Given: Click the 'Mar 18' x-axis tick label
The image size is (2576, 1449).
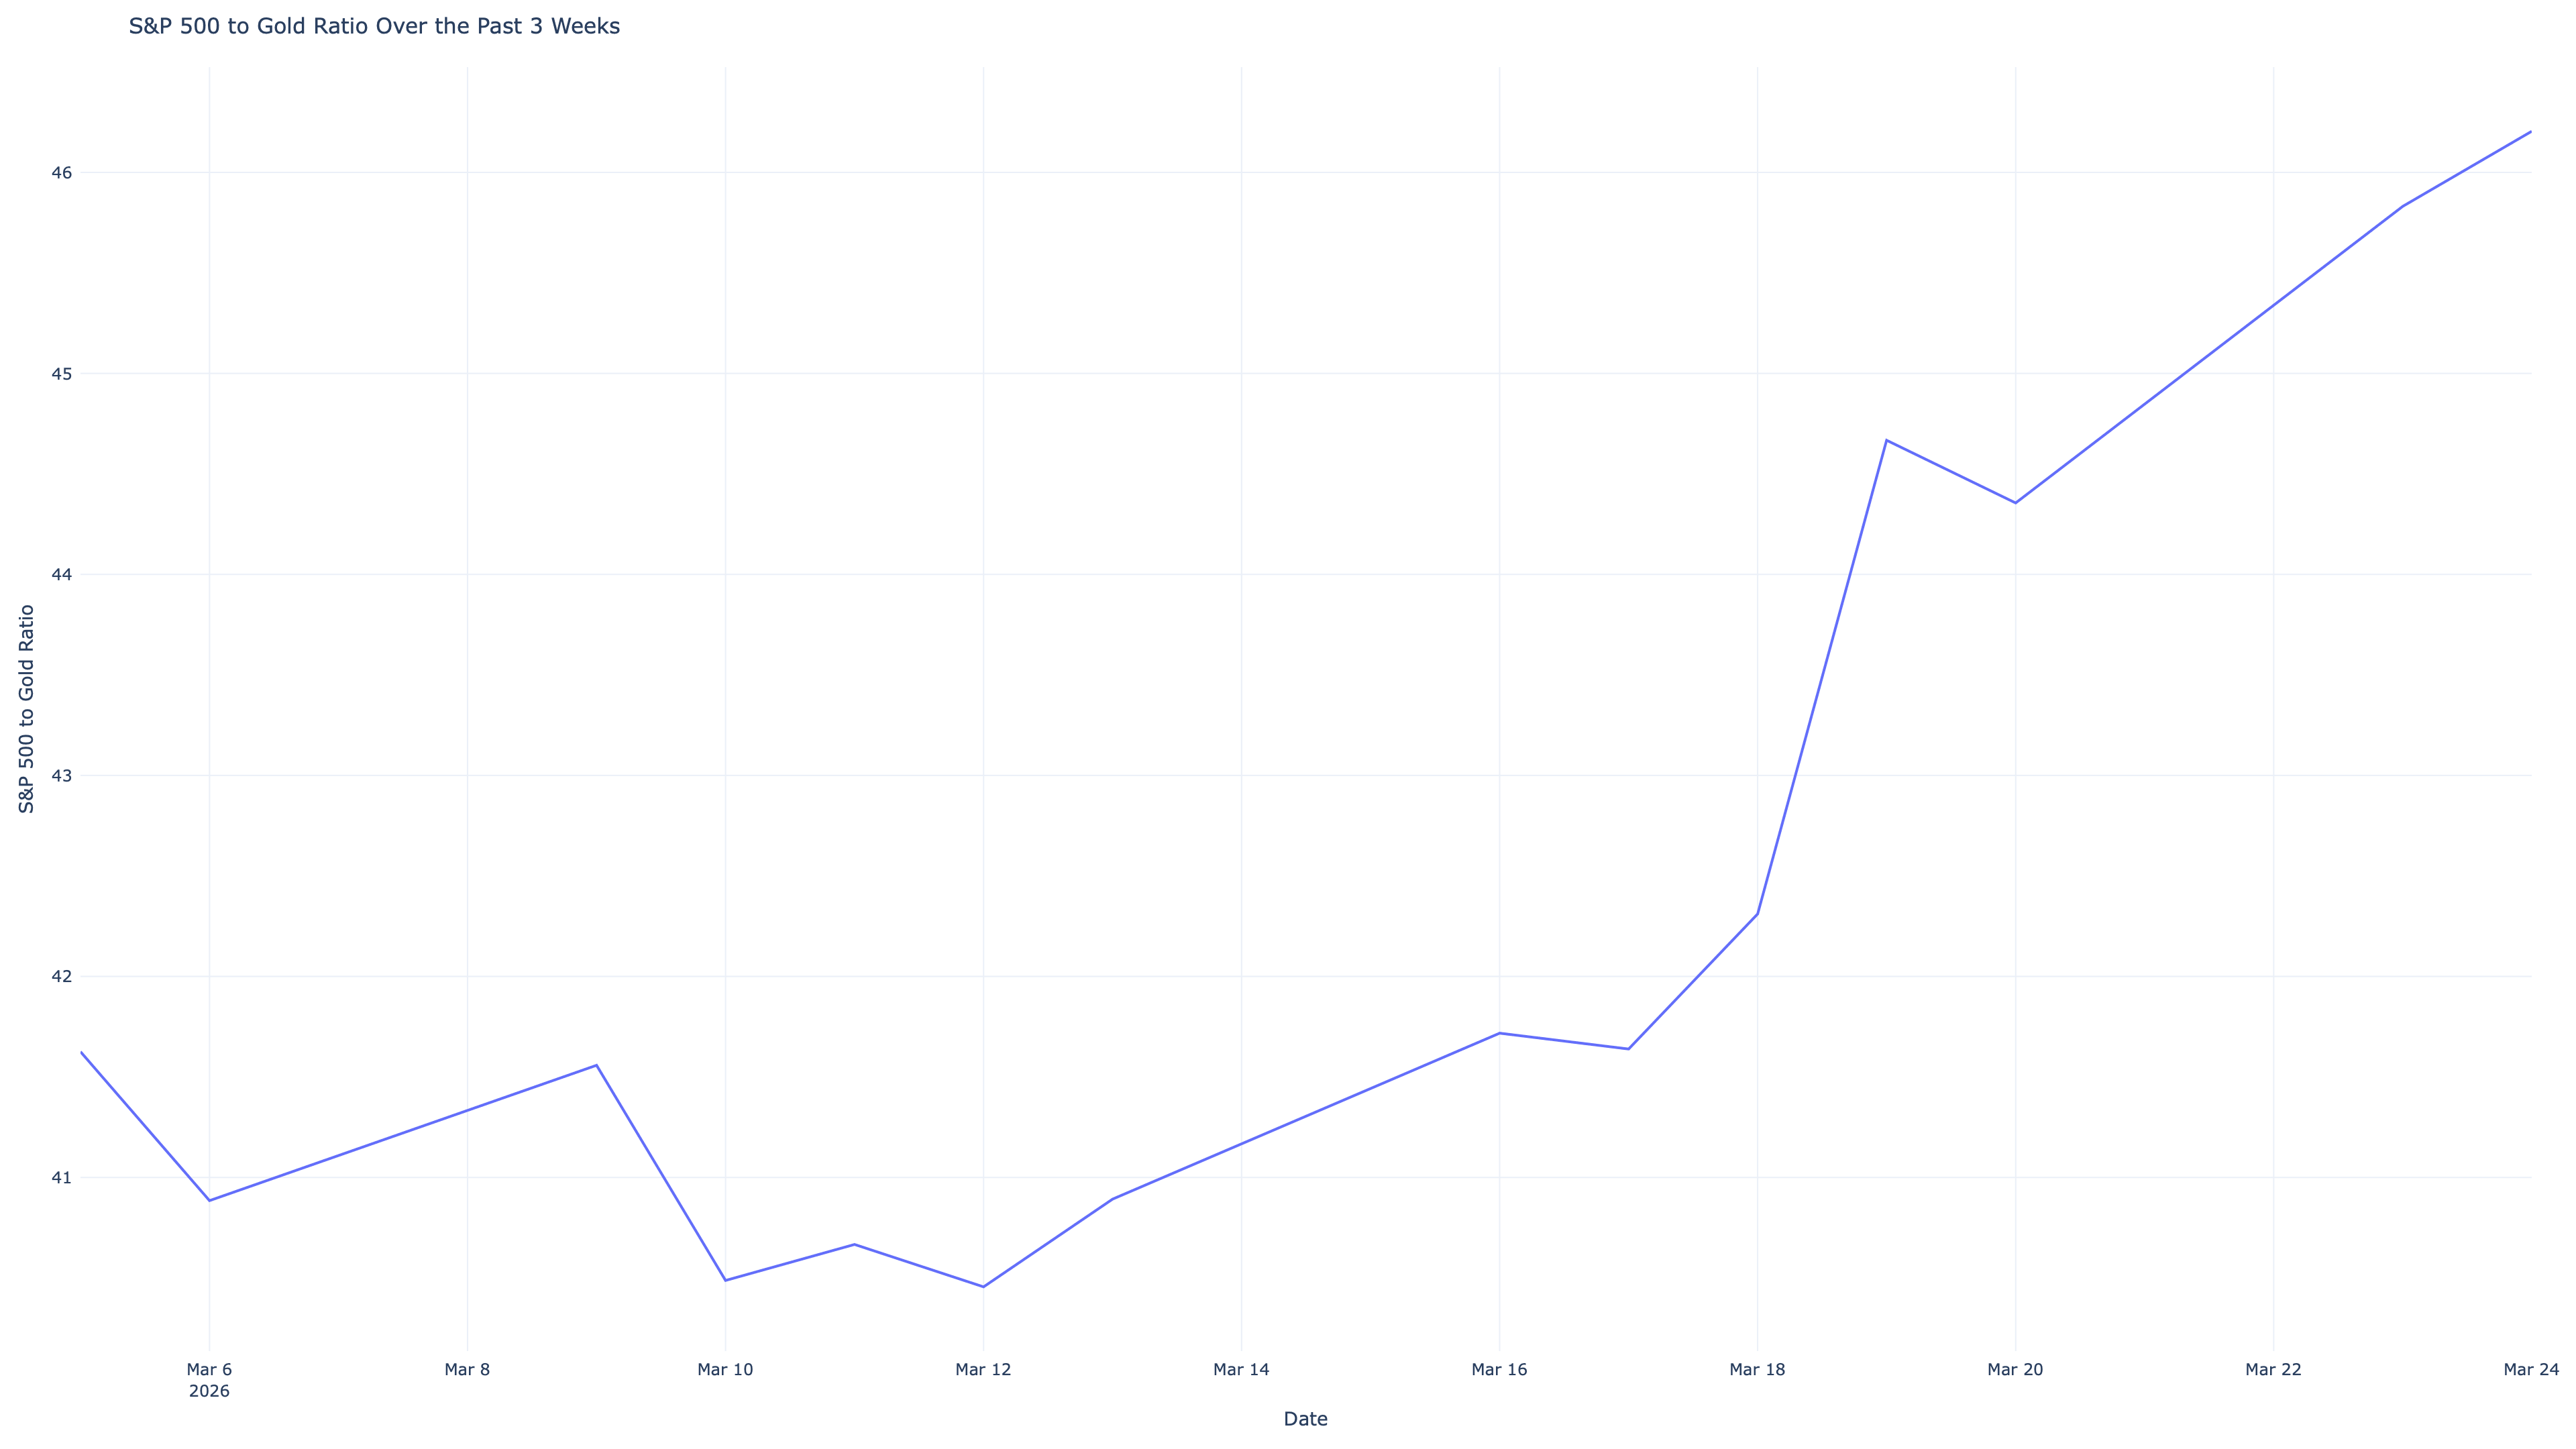Looking at the screenshot, I should point(1757,1369).
